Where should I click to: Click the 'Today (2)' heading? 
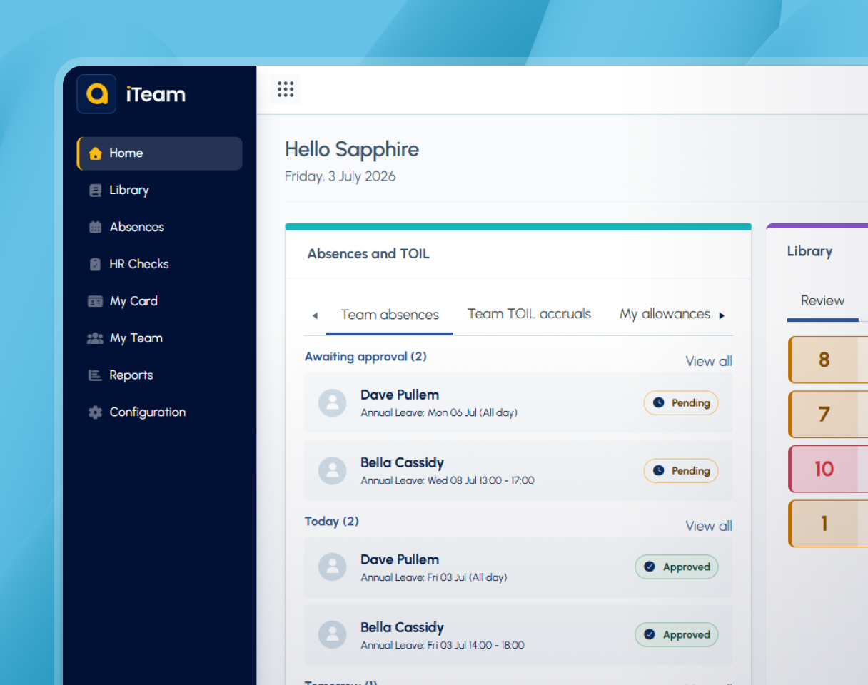tap(332, 522)
